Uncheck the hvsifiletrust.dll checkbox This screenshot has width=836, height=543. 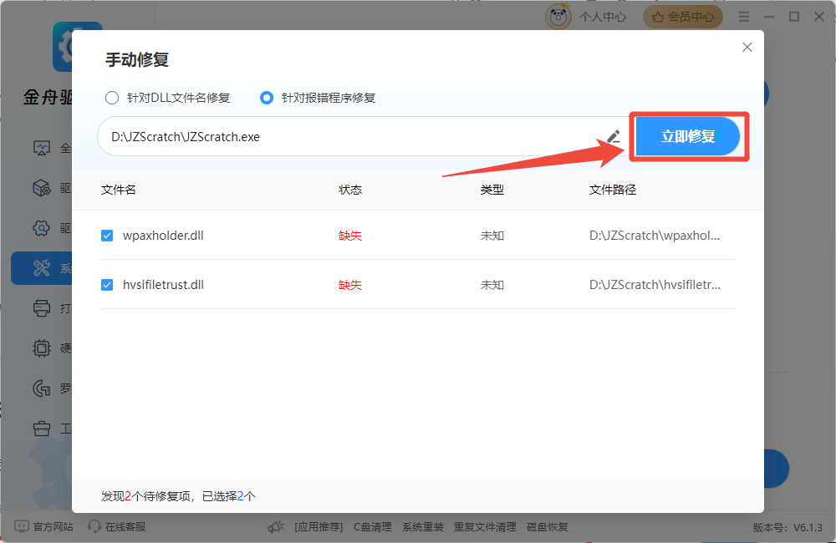tap(107, 285)
